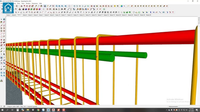Select the Section Plane tool in left toolbar
This screenshot has width=200, height=112.
(4, 69)
